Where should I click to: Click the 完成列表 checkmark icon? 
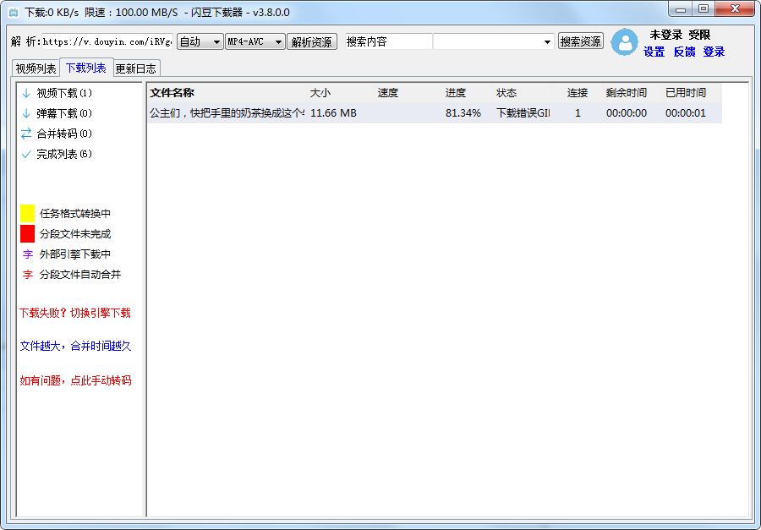click(26, 154)
